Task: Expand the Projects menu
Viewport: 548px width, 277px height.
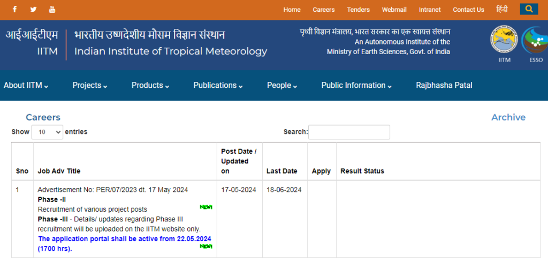Action: (90, 85)
